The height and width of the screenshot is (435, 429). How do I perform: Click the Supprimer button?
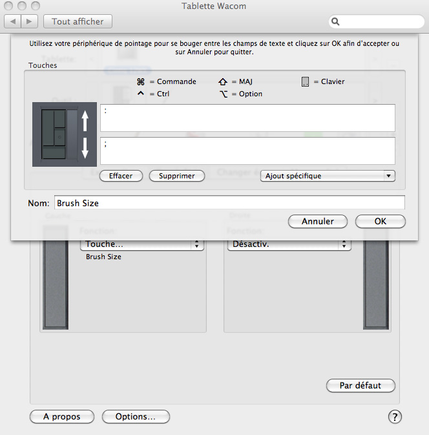coord(177,176)
